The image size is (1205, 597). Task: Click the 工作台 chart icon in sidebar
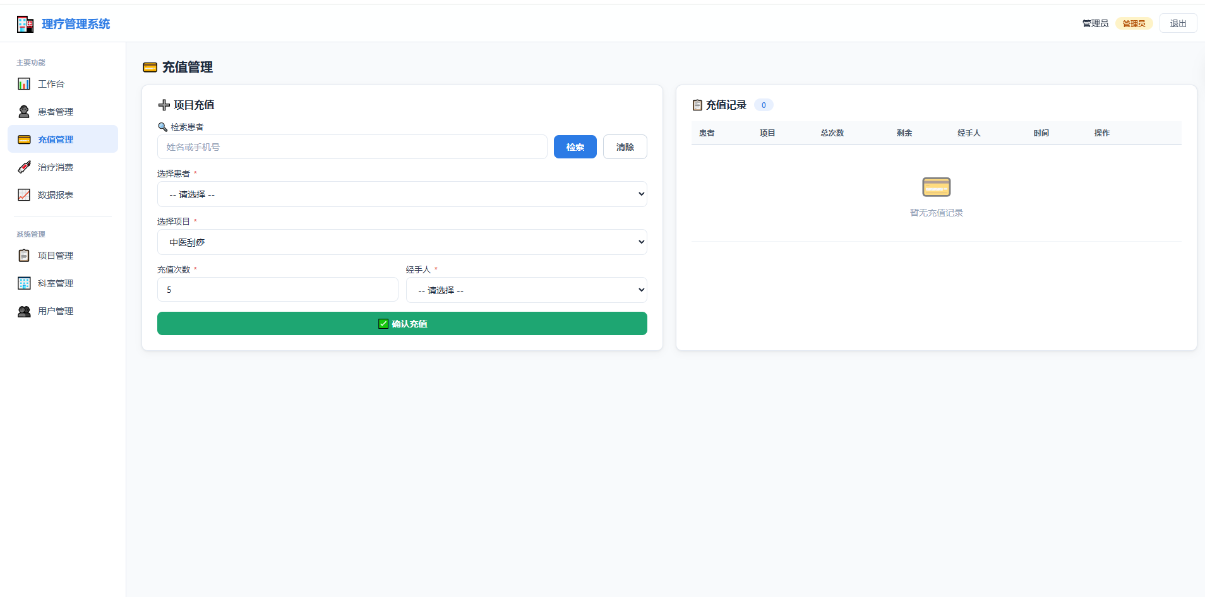(x=24, y=84)
